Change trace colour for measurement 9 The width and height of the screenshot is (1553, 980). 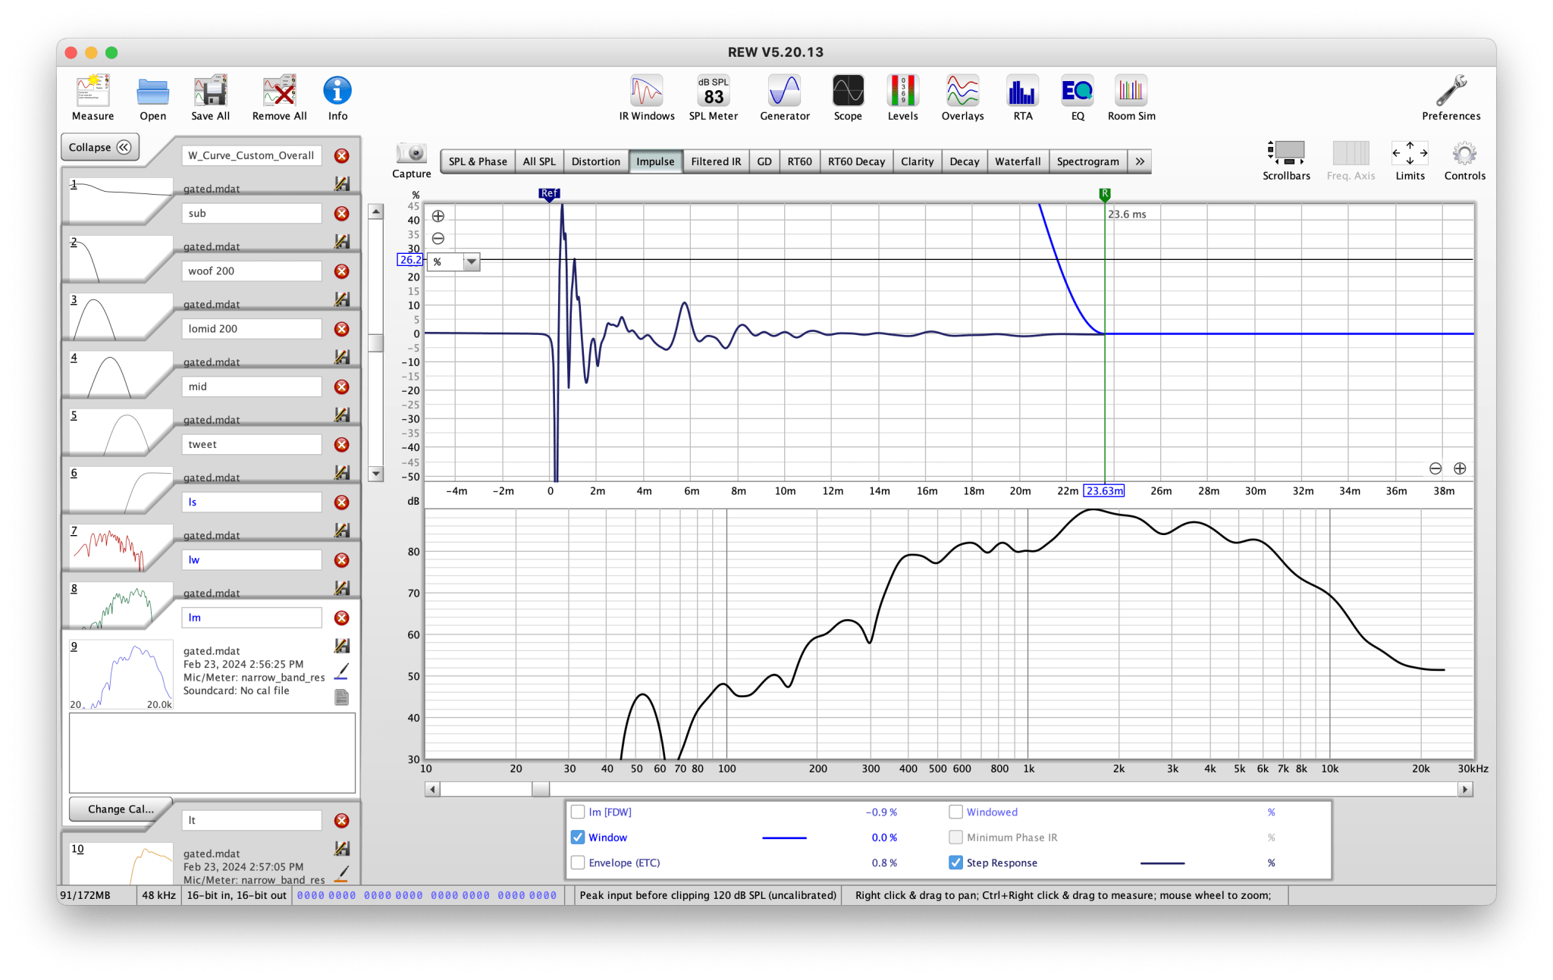[342, 671]
